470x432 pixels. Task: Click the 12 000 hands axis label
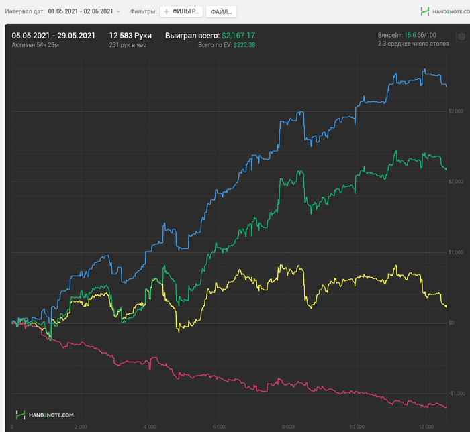click(426, 427)
